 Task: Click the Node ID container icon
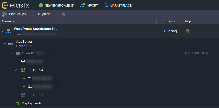[18, 53]
